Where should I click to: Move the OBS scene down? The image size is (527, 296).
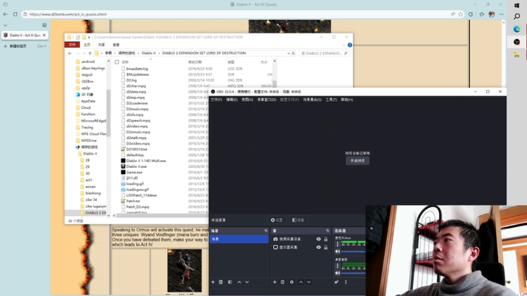pos(247,282)
